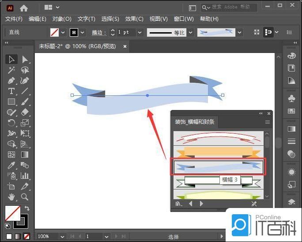Load next brush library
Viewport: 302px width, 242px height.
pos(201,204)
